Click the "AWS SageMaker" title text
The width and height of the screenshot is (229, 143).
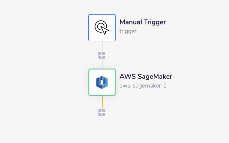point(146,77)
